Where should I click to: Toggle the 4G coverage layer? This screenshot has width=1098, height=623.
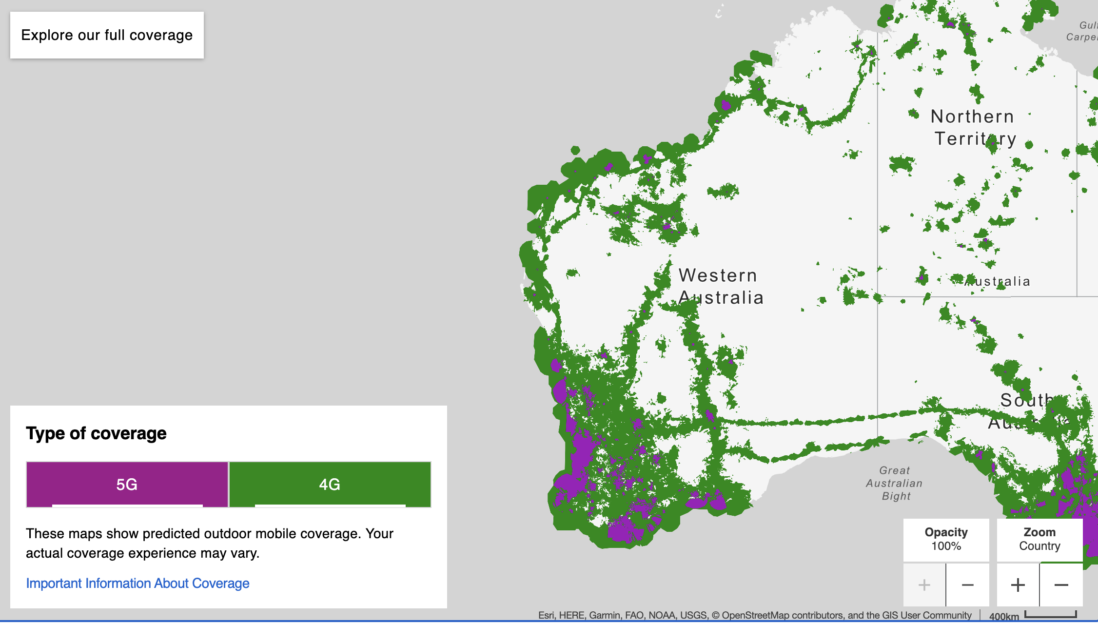tap(330, 484)
